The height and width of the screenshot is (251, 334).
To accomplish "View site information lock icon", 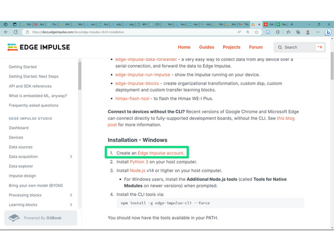I will [x=27, y=32].
